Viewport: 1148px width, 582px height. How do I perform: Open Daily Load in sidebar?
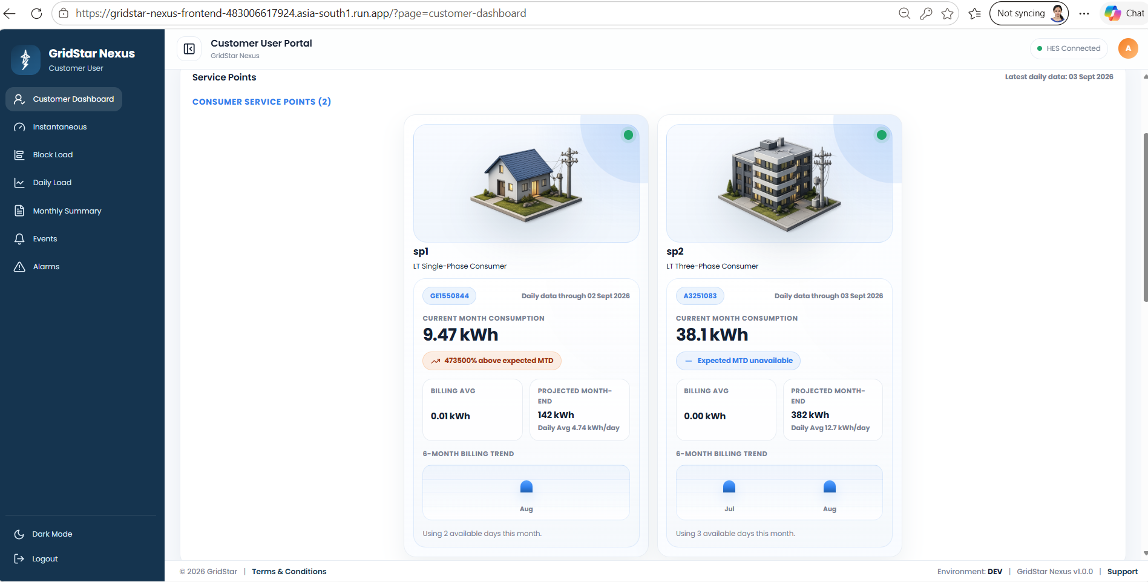pyautogui.click(x=52, y=183)
